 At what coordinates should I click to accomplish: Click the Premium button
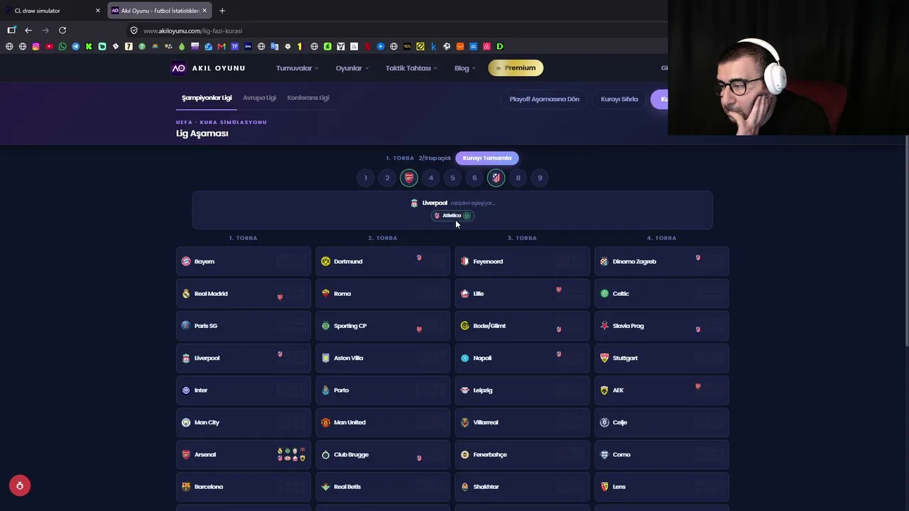click(516, 68)
